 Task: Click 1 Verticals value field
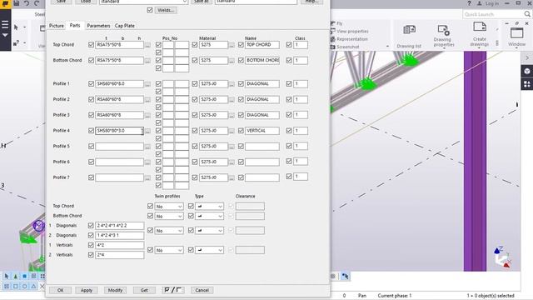(119, 245)
